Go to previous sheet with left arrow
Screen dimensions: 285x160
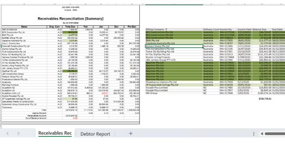(x=8, y=133)
